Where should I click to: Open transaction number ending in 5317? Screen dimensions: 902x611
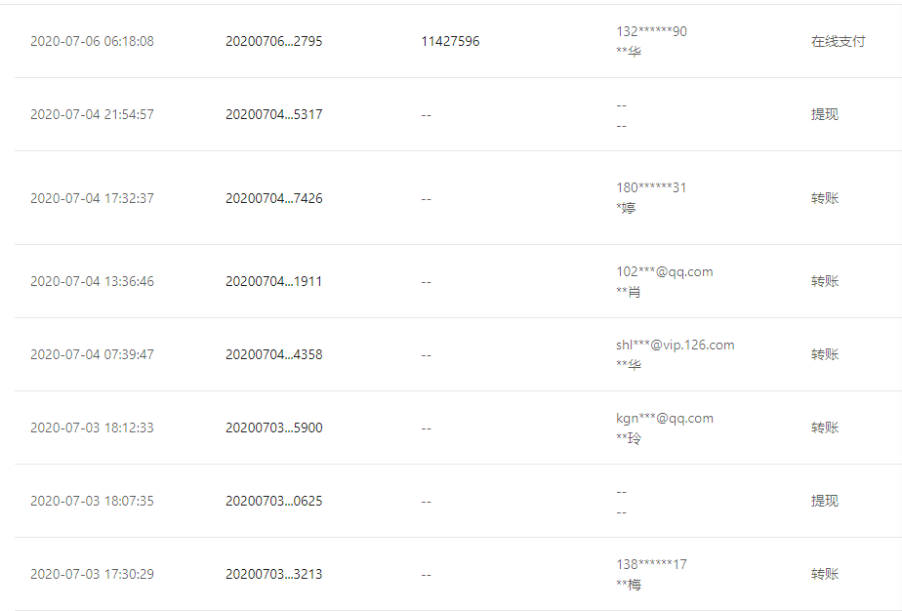273,114
